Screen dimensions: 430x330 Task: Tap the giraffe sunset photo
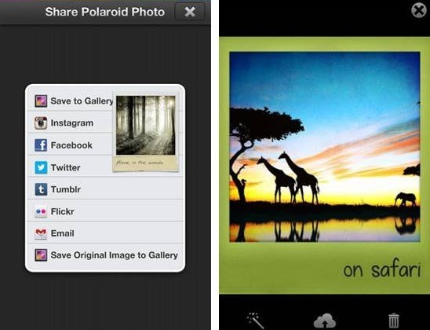(325, 147)
